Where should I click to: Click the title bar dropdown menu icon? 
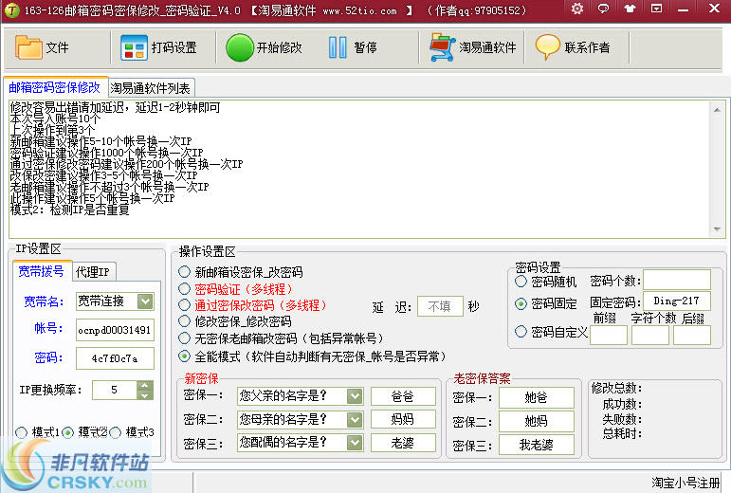pos(656,9)
